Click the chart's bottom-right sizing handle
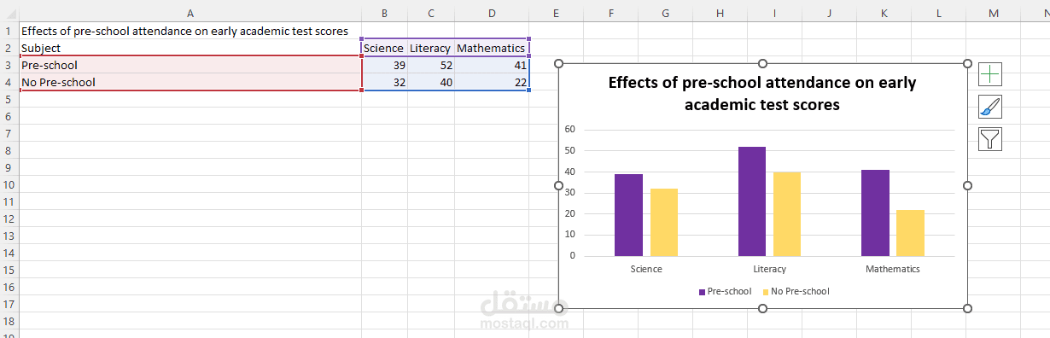Image resolution: width=1050 pixels, height=338 pixels. tap(967, 308)
